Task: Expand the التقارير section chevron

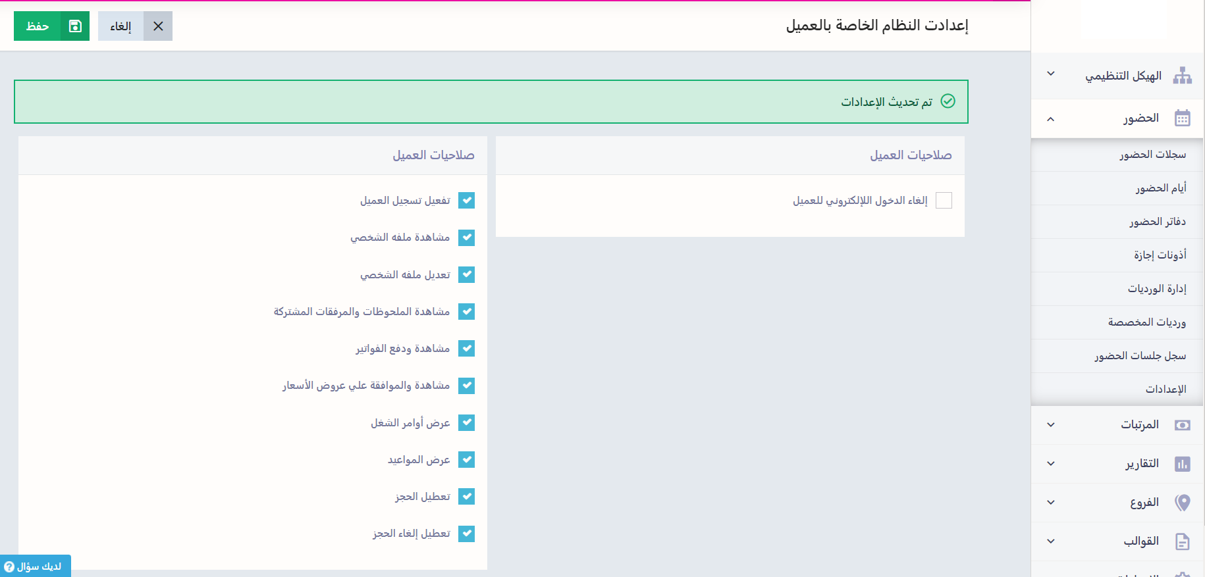Action: click(x=1051, y=464)
